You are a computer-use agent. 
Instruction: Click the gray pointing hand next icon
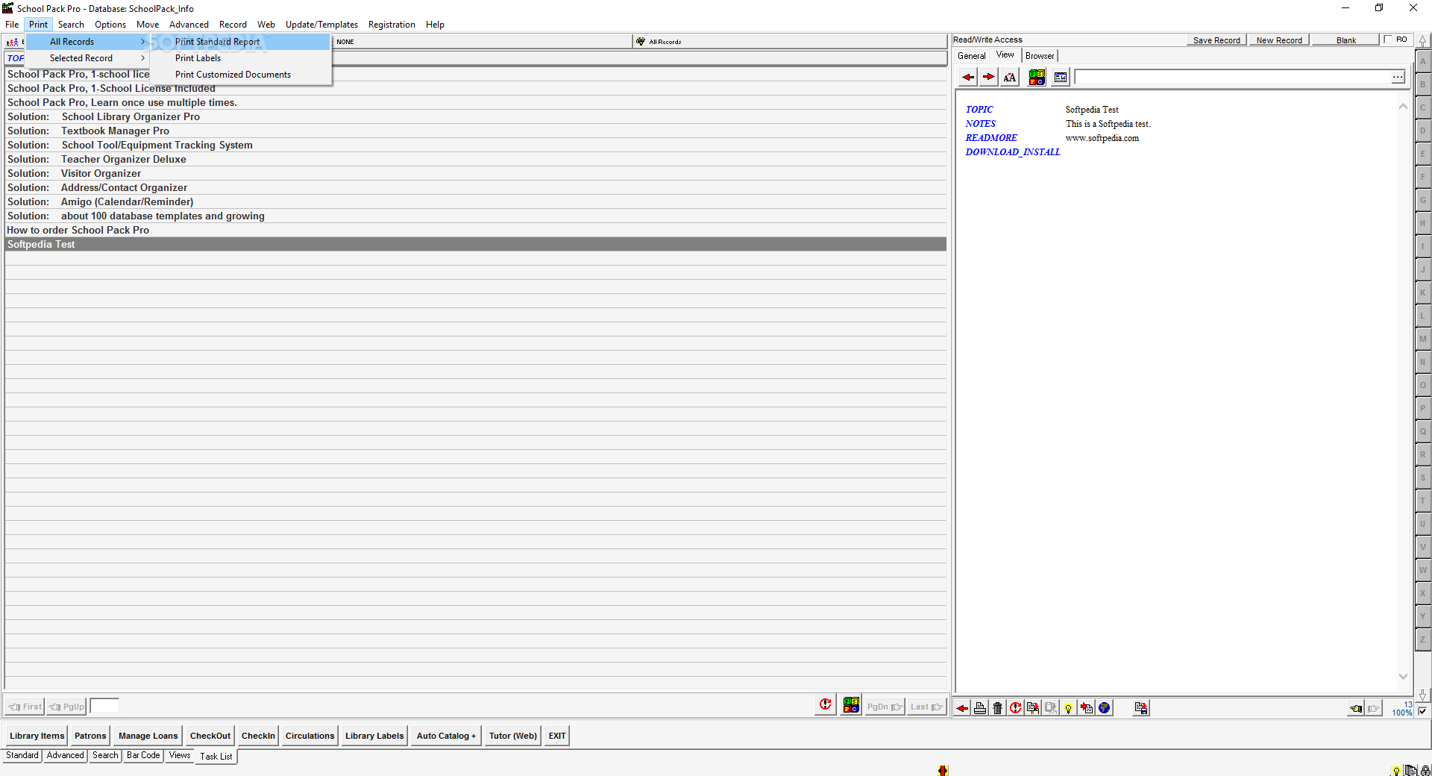click(1374, 709)
